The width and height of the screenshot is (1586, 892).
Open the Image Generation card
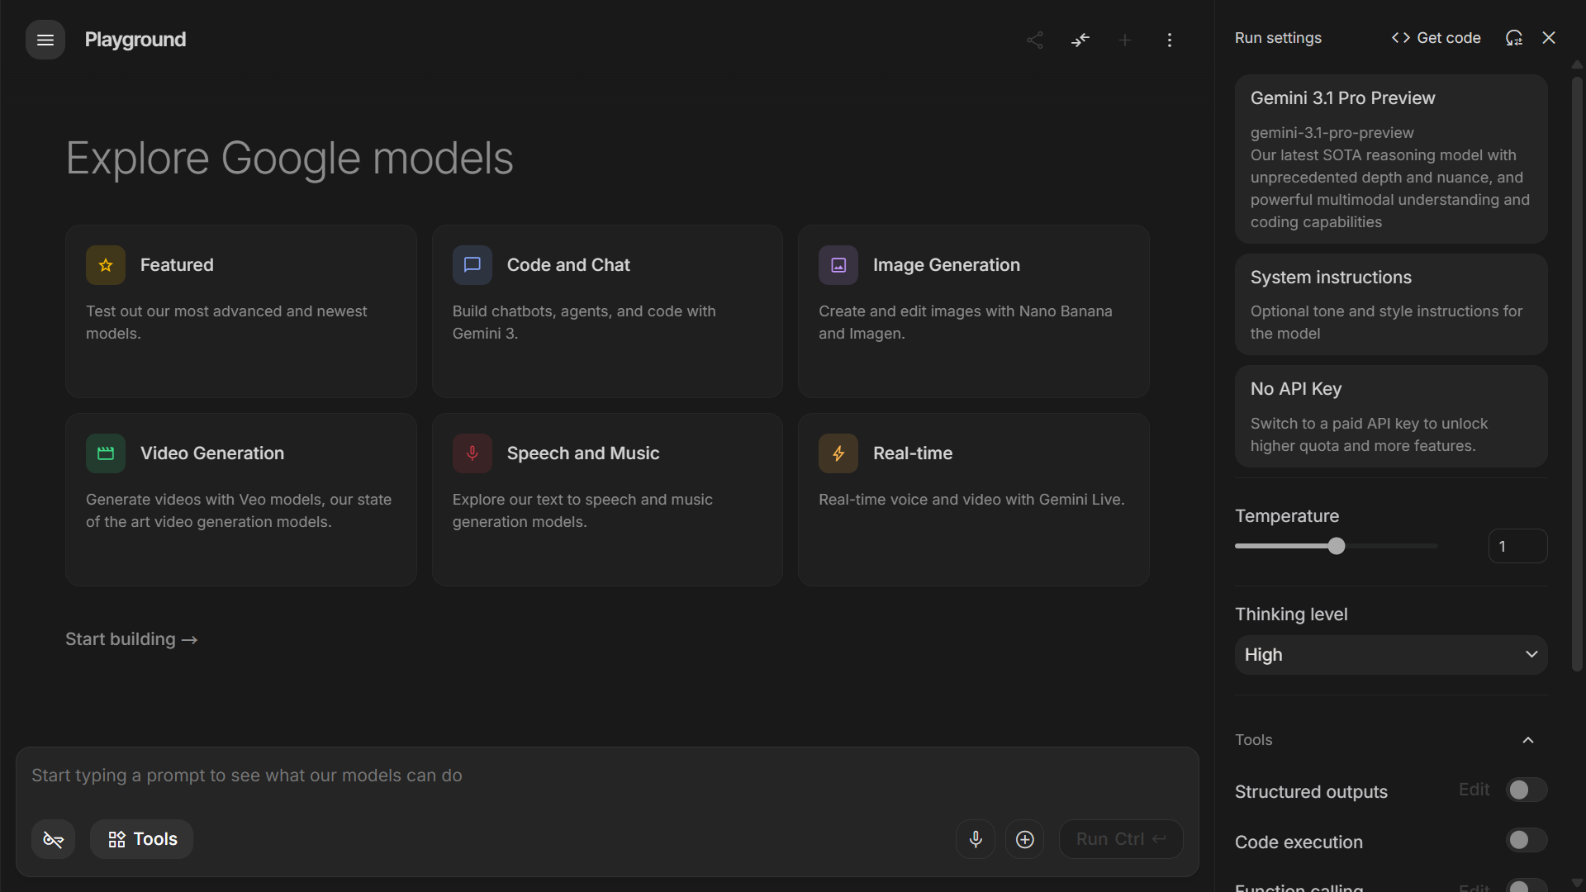[974, 311]
